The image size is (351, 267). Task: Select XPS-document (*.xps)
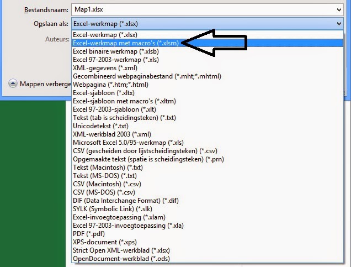(208, 242)
